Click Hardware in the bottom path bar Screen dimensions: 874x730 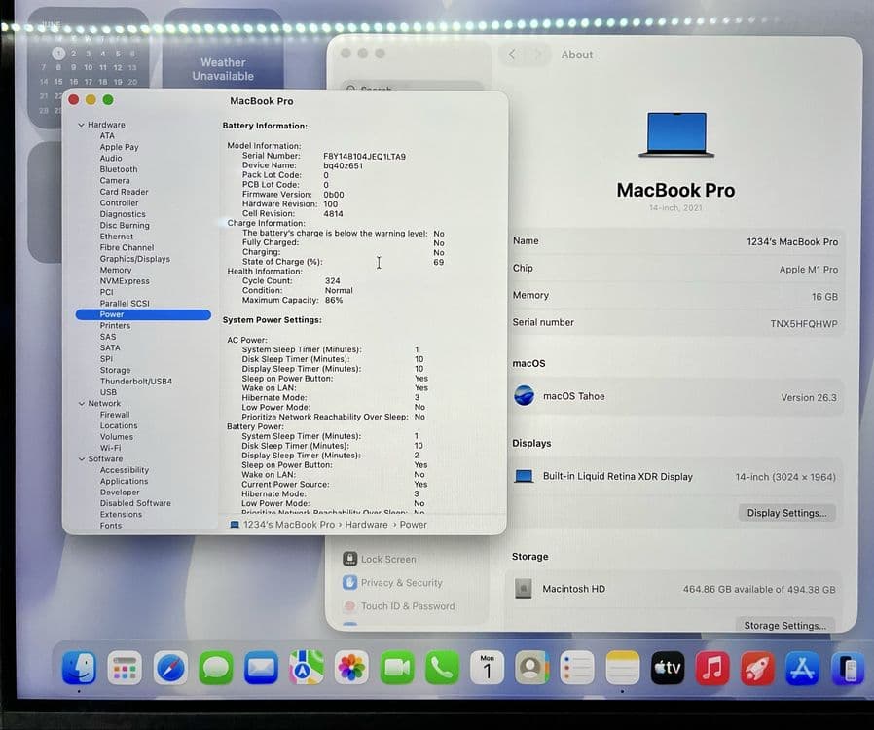(x=366, y=525)
